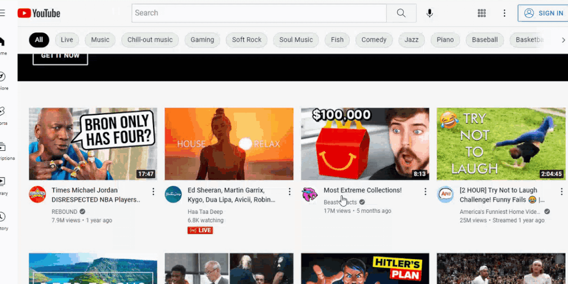Select the All category chip
Screen dimensions: 568x284
(39, 40)
